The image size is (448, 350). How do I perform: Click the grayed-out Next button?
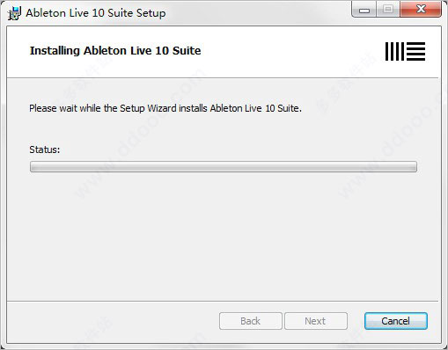[316, 321]
